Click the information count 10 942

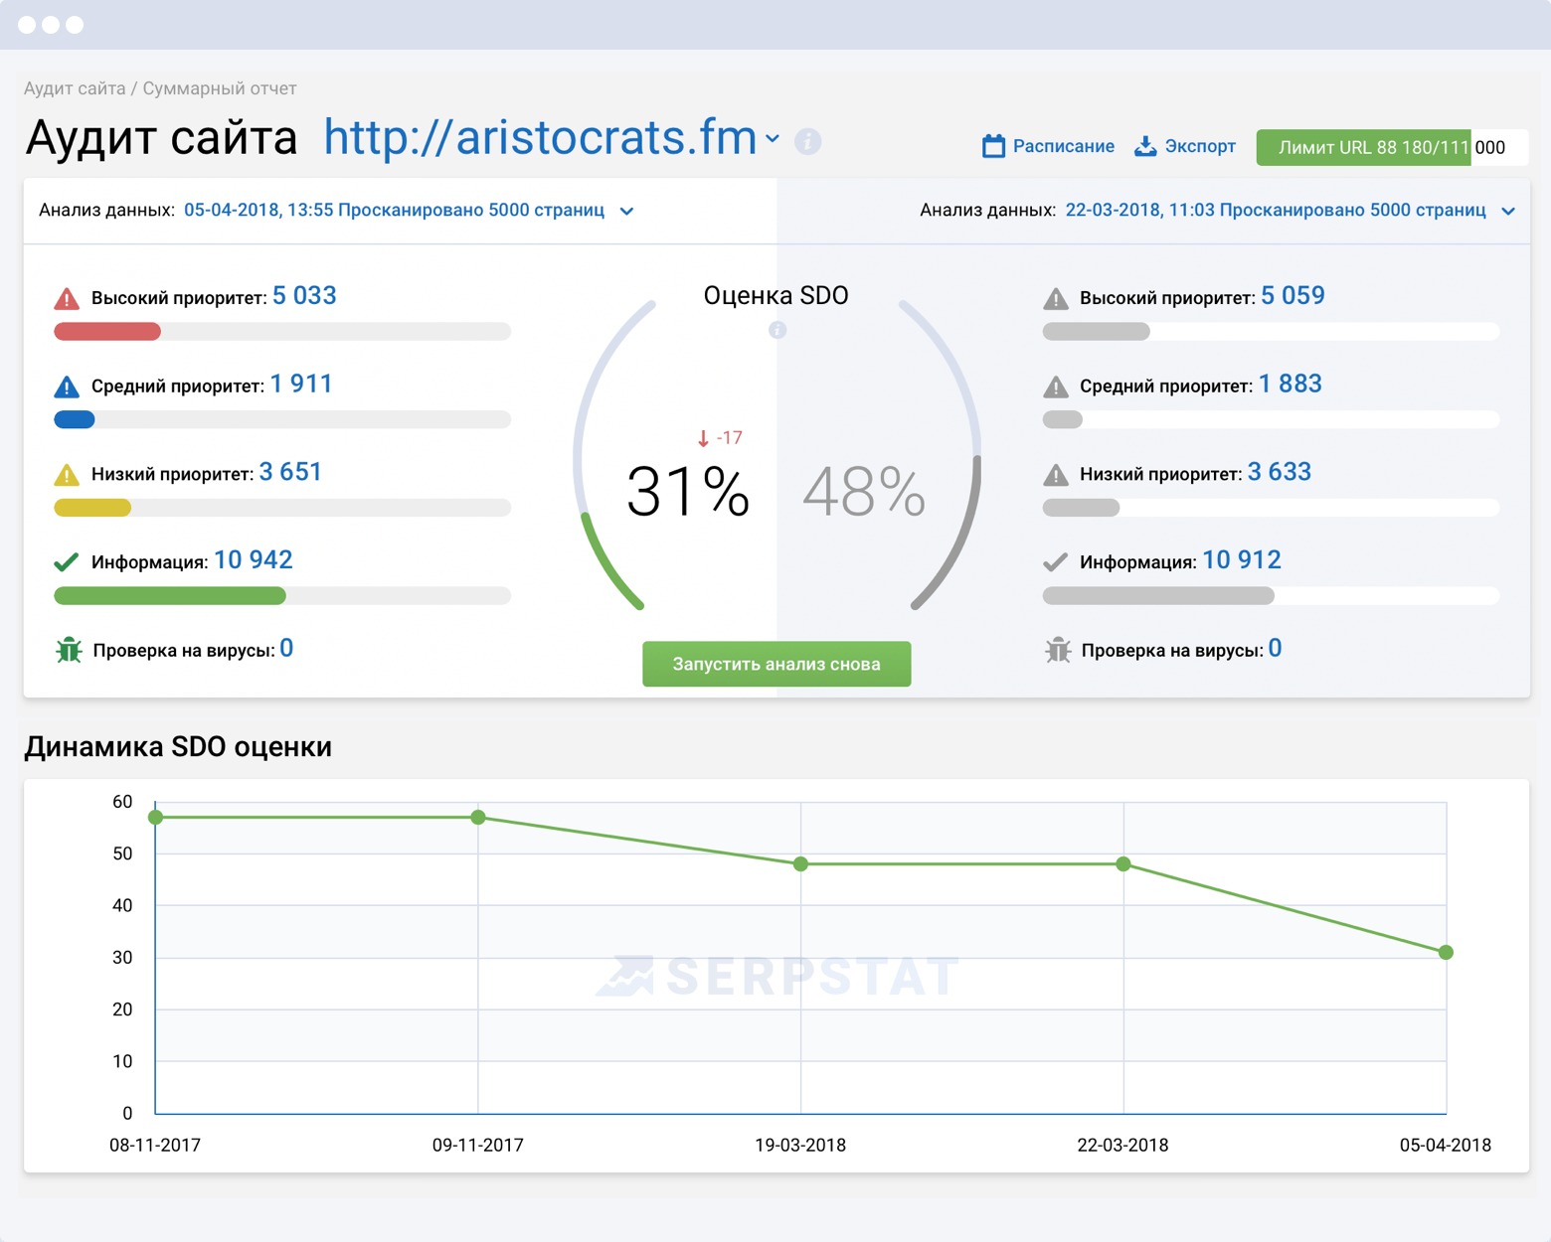[x=254, y=560]
